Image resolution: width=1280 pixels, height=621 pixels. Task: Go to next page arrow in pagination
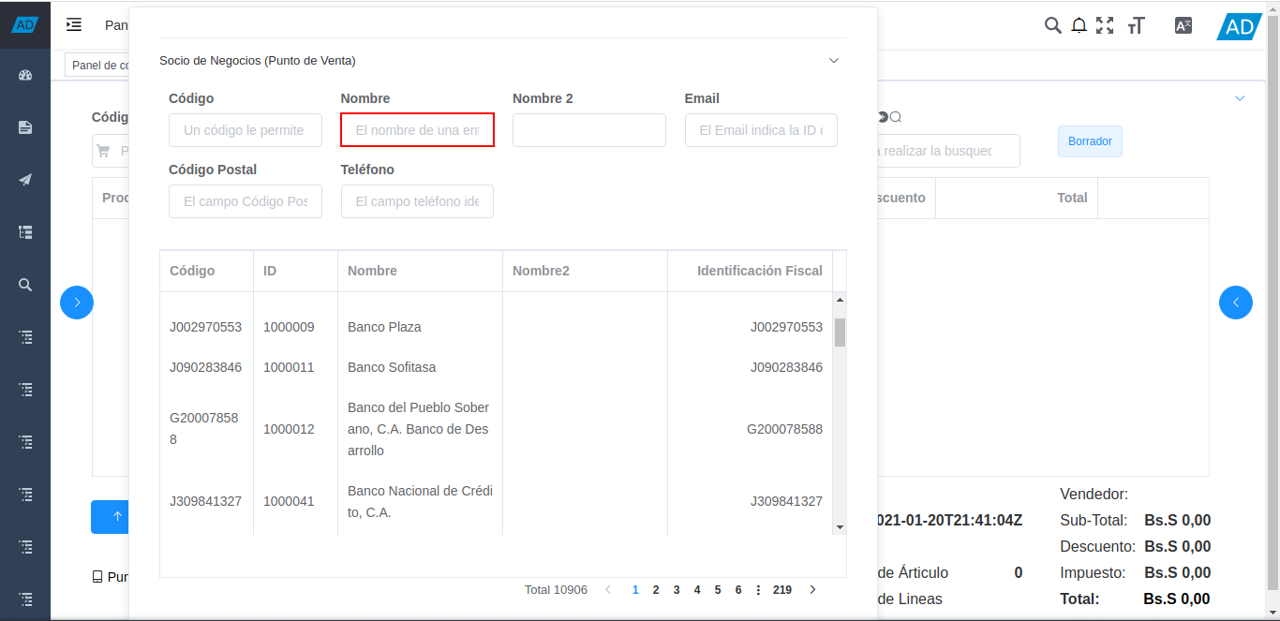(x=812, y=590)
